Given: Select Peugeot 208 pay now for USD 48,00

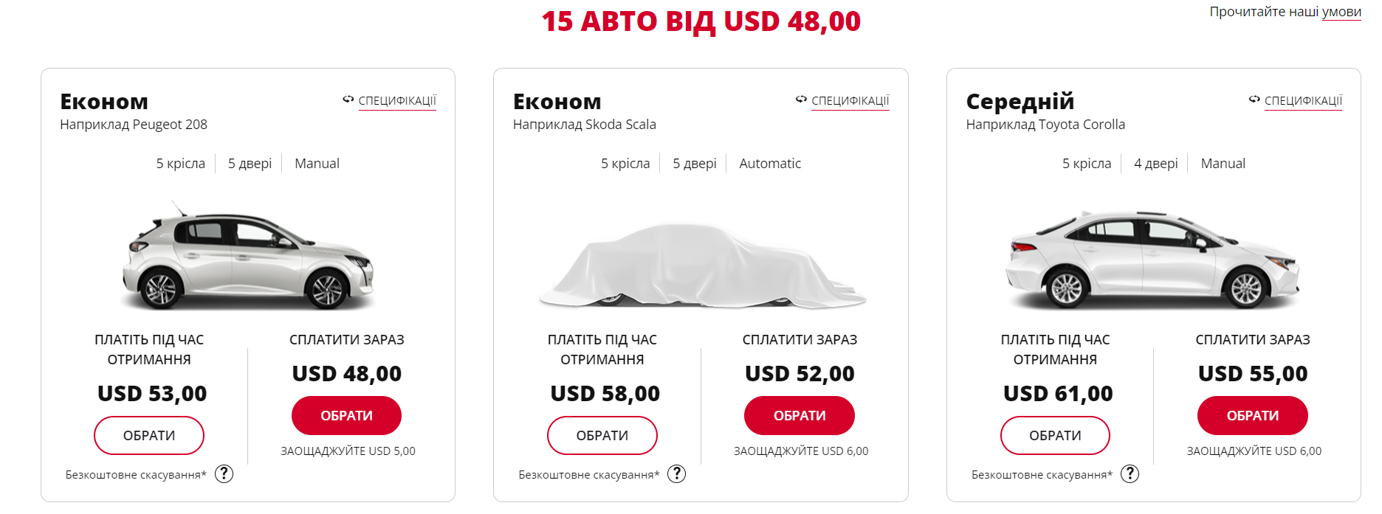Looking at the screenshot, I should [346, 416].
